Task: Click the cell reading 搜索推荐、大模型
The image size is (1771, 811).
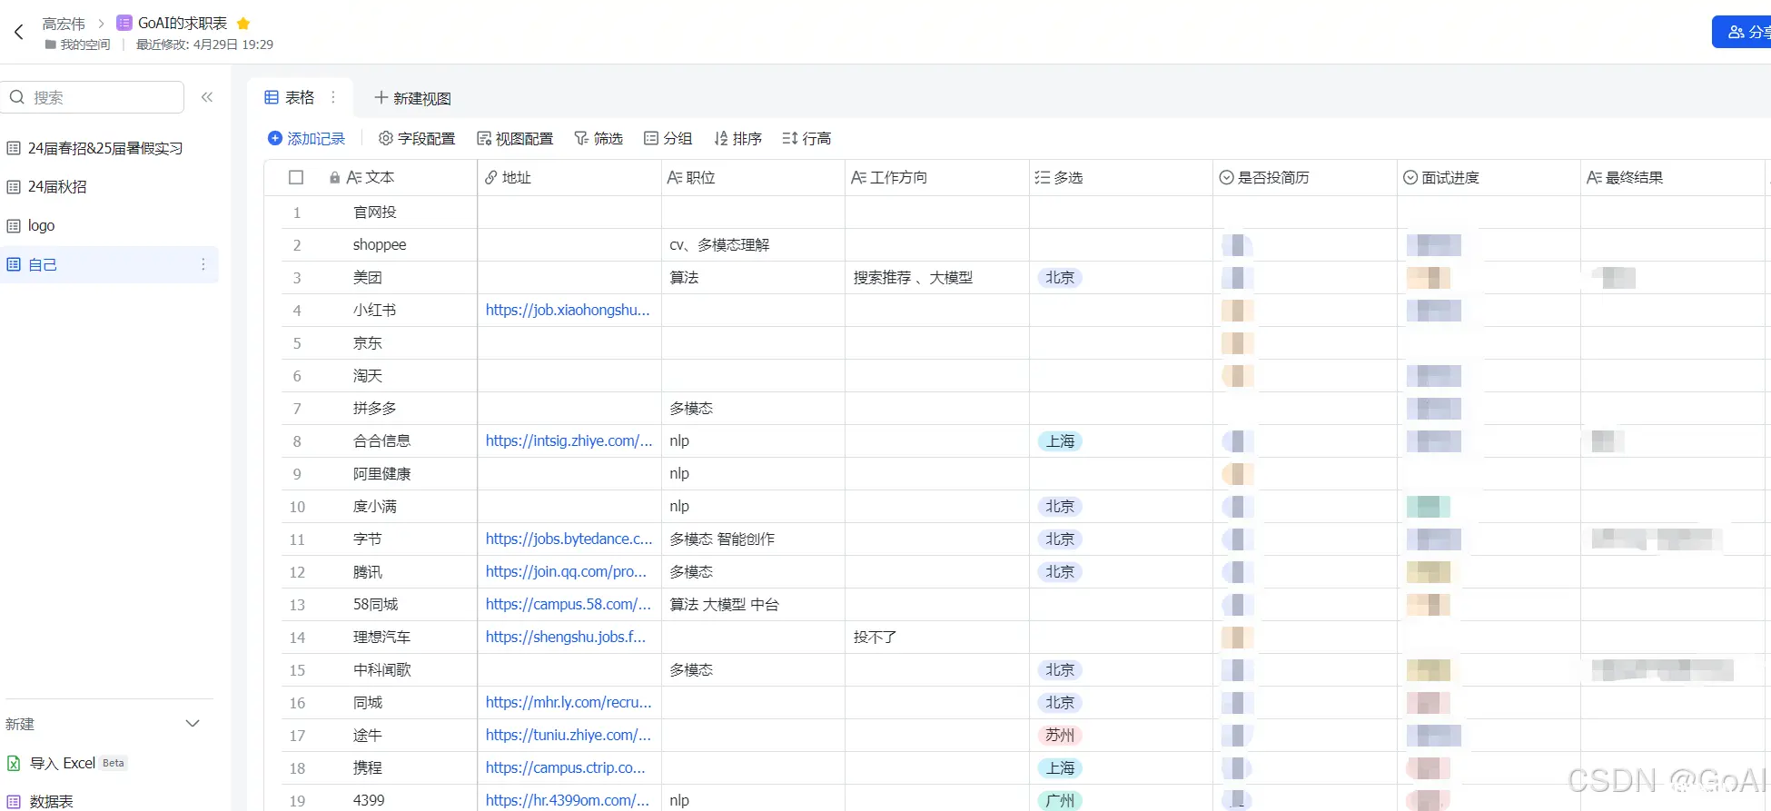Action: click(x=937, y=278)
